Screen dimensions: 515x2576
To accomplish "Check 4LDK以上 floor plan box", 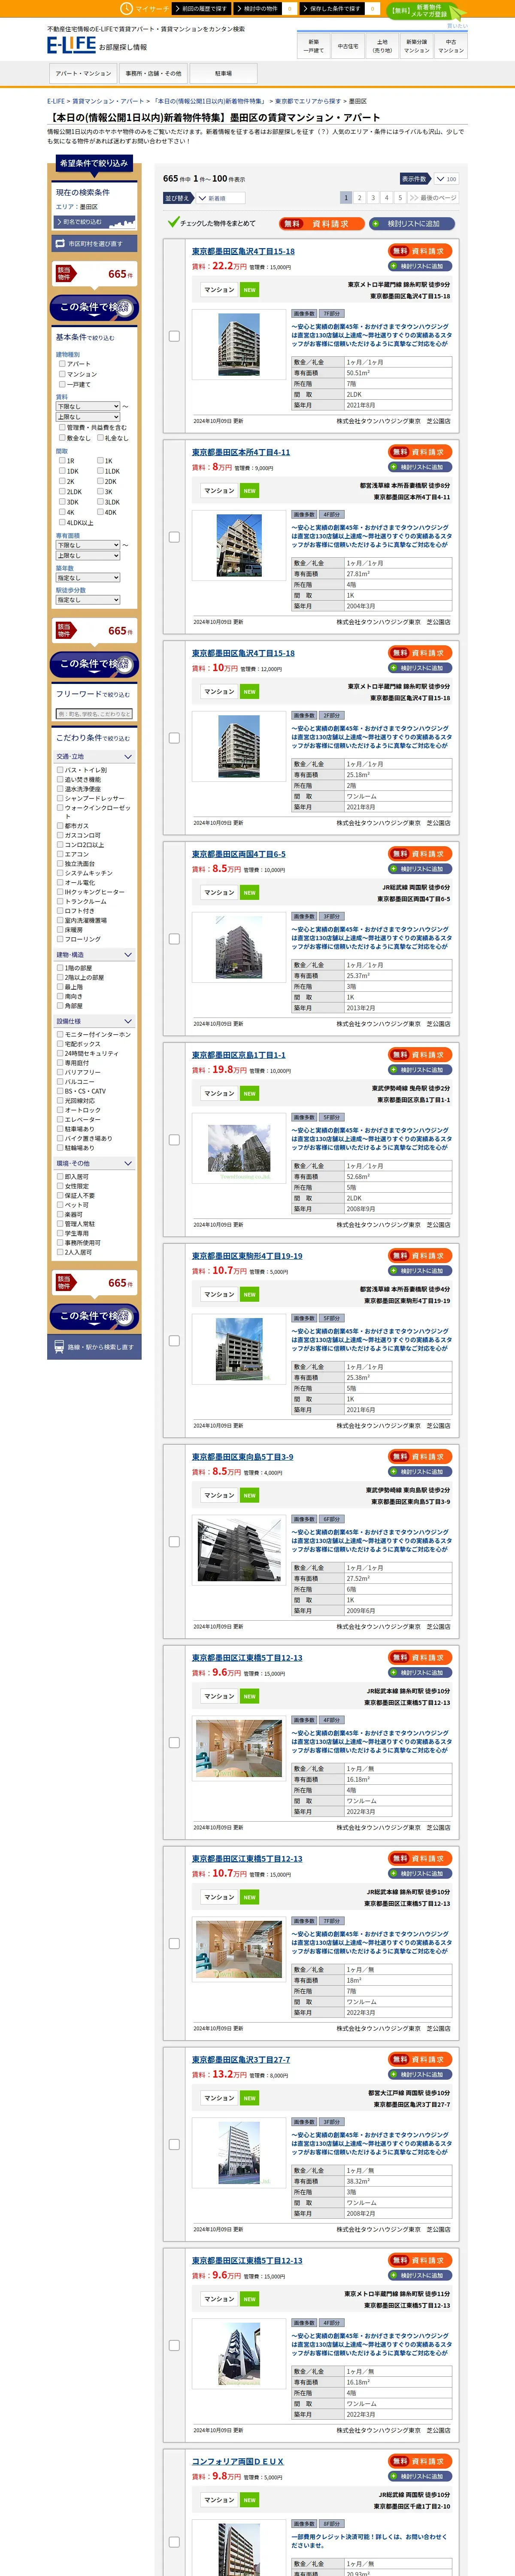I will pos(62,522).
